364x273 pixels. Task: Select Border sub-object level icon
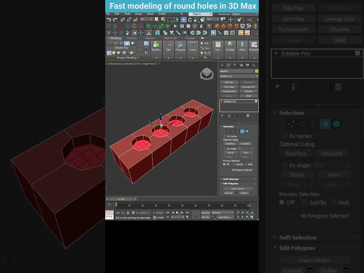point(238,131)
